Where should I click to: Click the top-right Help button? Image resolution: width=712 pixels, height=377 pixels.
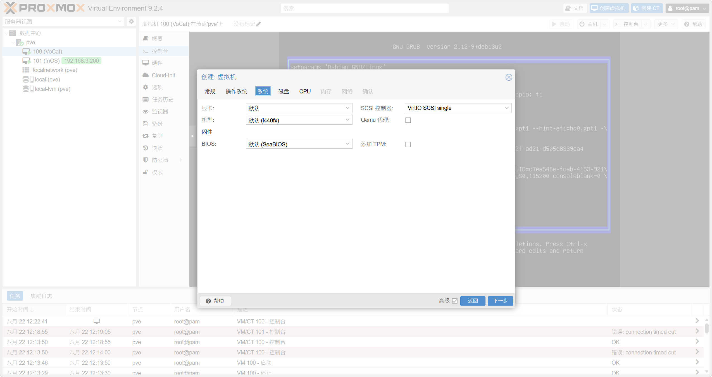pyautogui.click(x=694, y=24)
